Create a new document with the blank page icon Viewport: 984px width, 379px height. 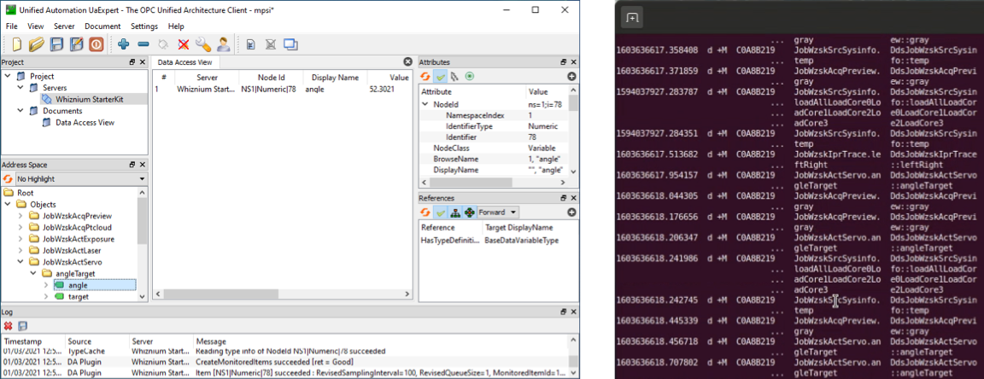tap(17, 44)
